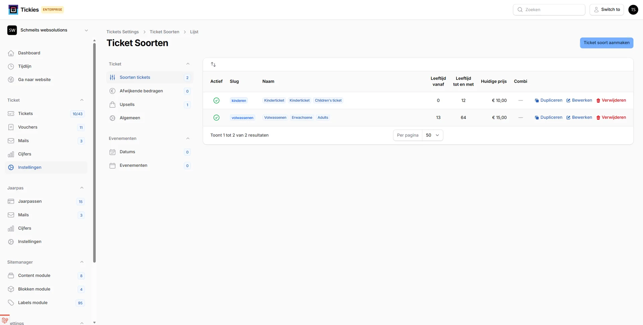Click the Tickies logo icon
The height and width of the screenshot is (325, 643).
(x=13, y=10)
